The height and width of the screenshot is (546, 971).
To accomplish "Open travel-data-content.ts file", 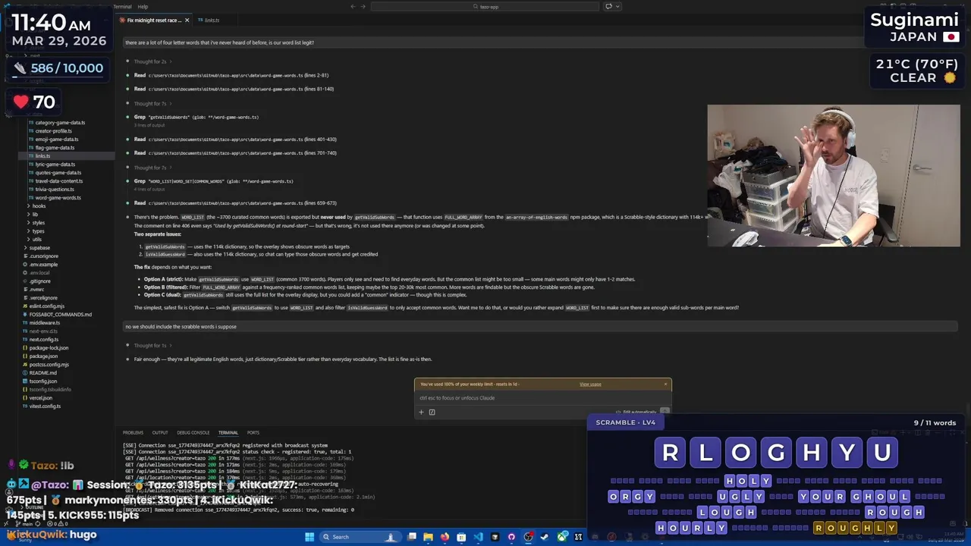I will [58, 181].
